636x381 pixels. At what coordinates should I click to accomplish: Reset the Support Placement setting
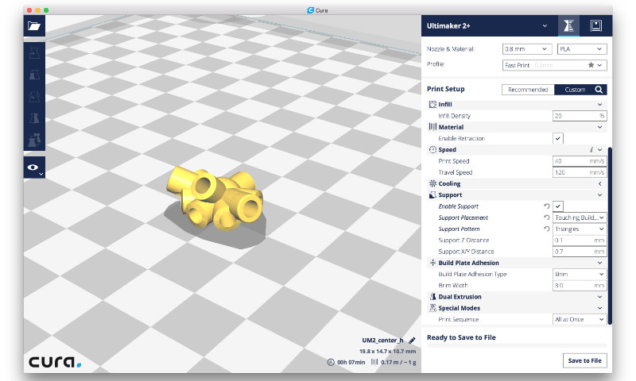547,217
